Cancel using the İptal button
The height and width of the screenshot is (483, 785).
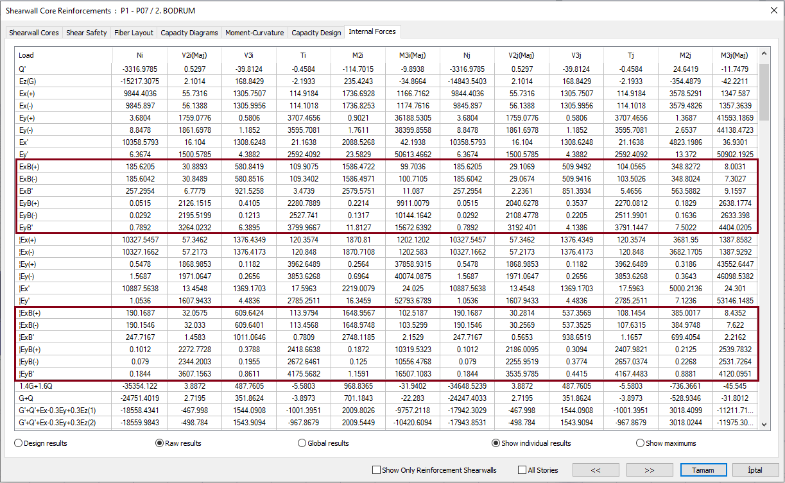[x=755, y=470]
